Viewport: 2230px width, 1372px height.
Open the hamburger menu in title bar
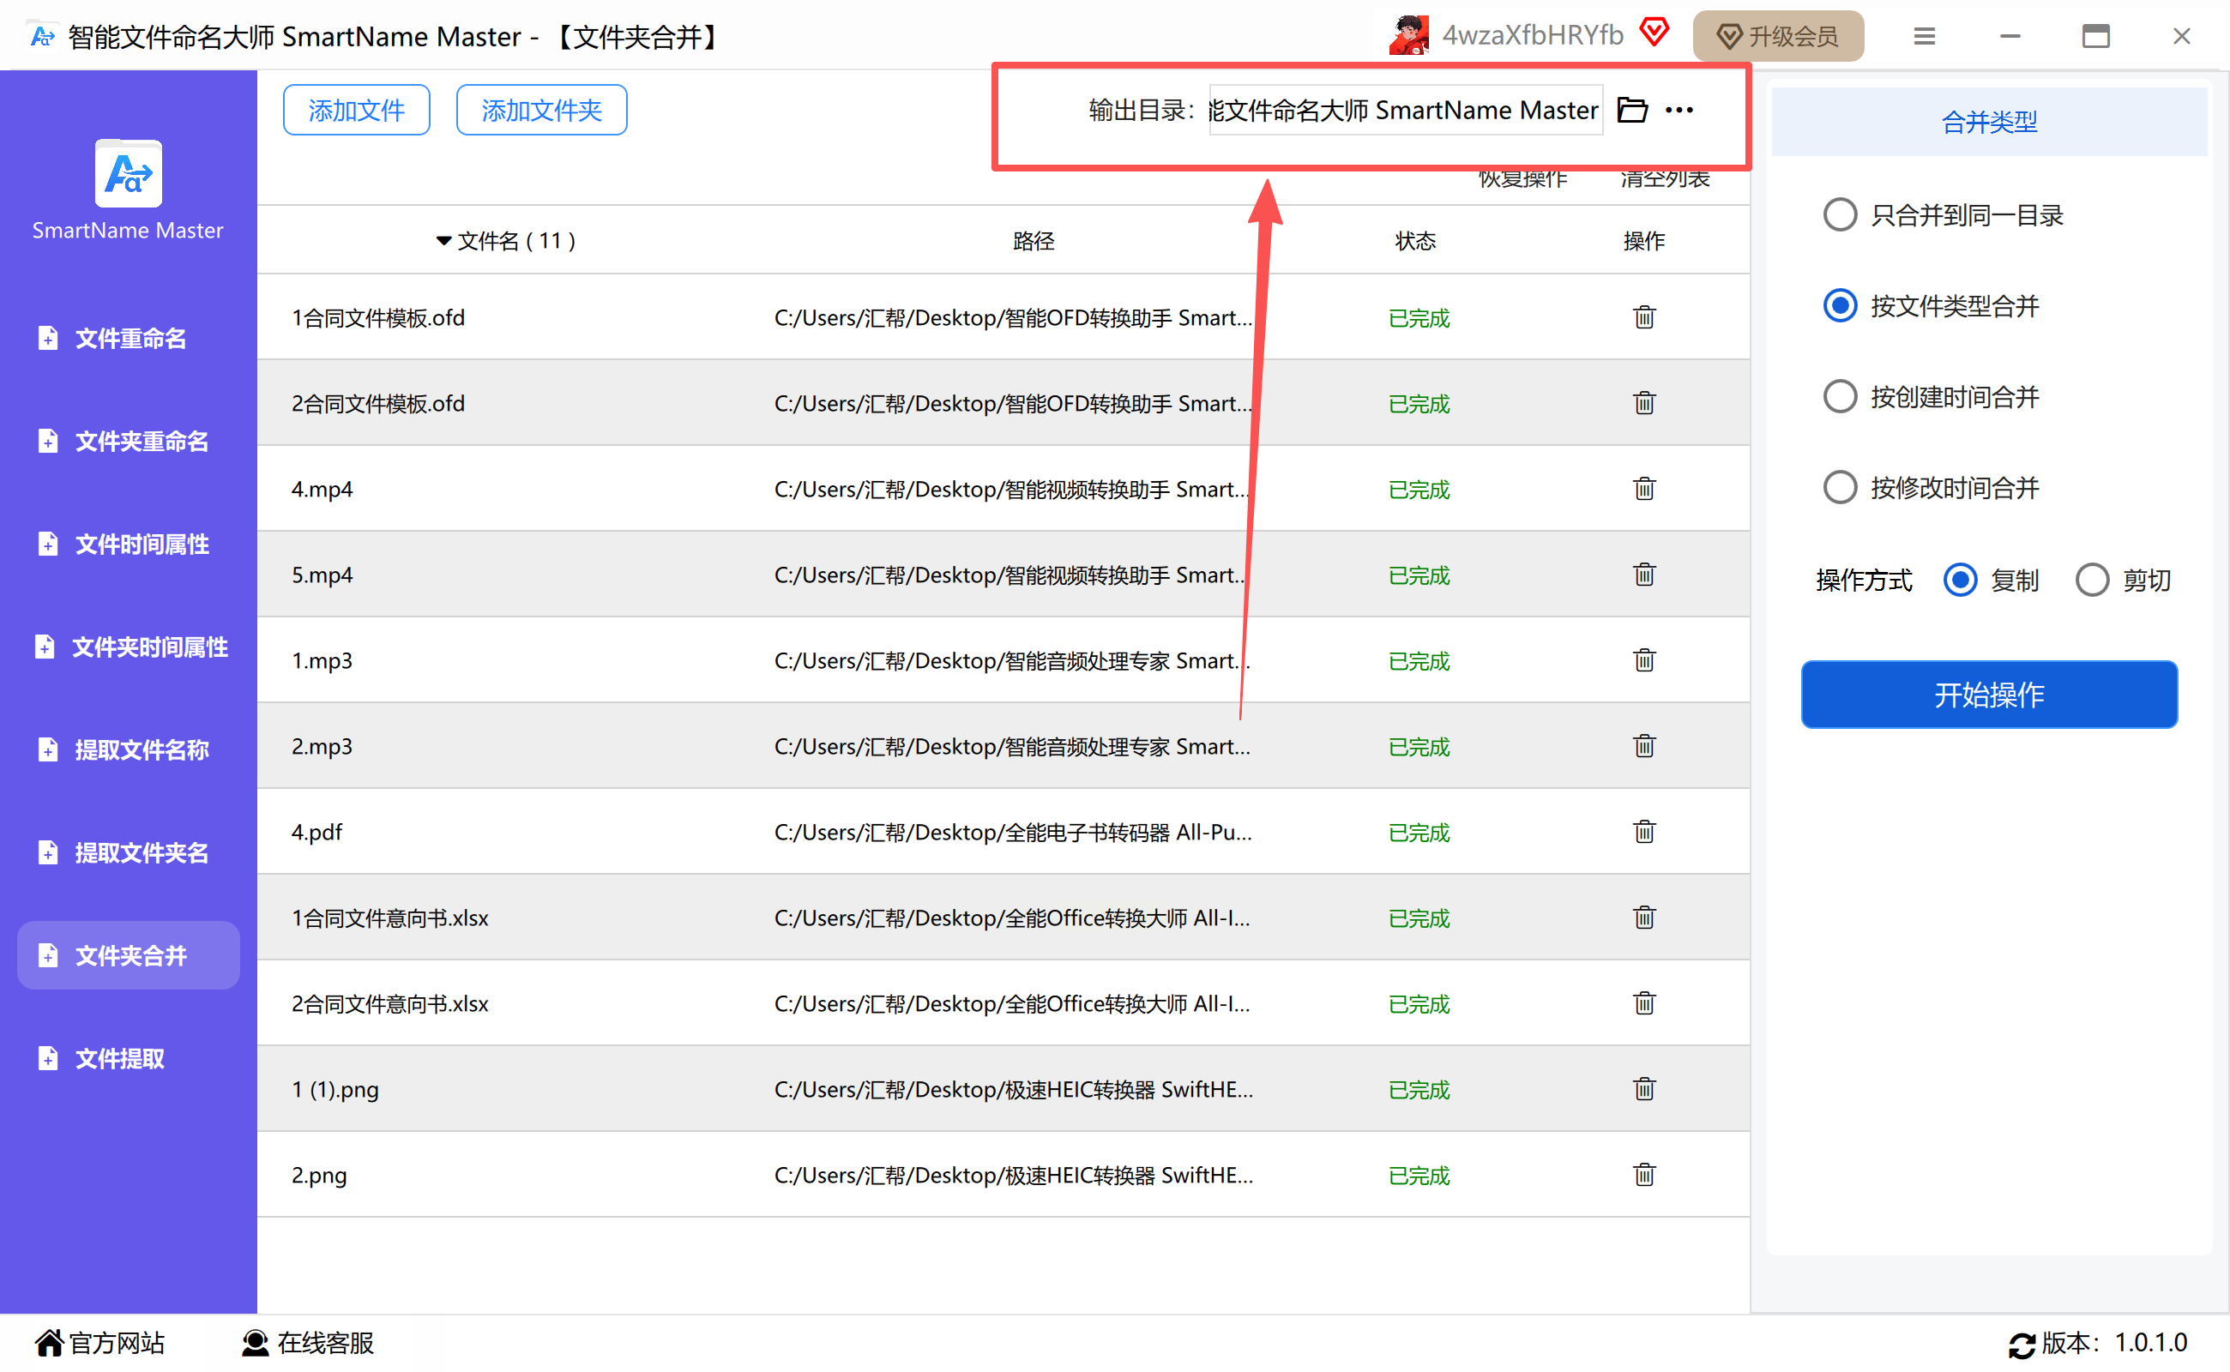(1924, 36)
